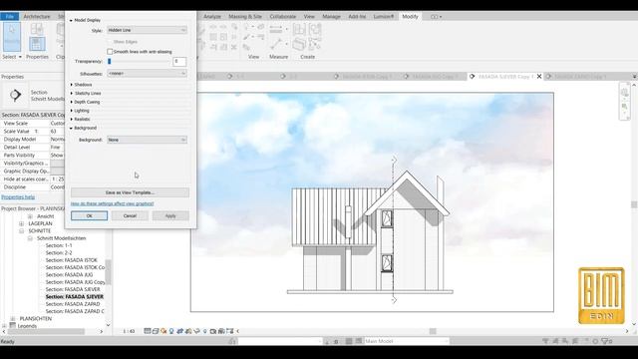Expand LAGEPLAN node in Project Browser
This screenshot has height=359, width=638.
pos(22,223)
